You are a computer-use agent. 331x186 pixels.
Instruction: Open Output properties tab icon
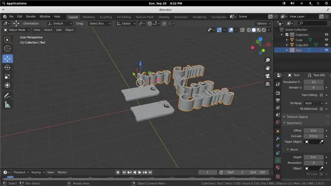click(278, 100)
